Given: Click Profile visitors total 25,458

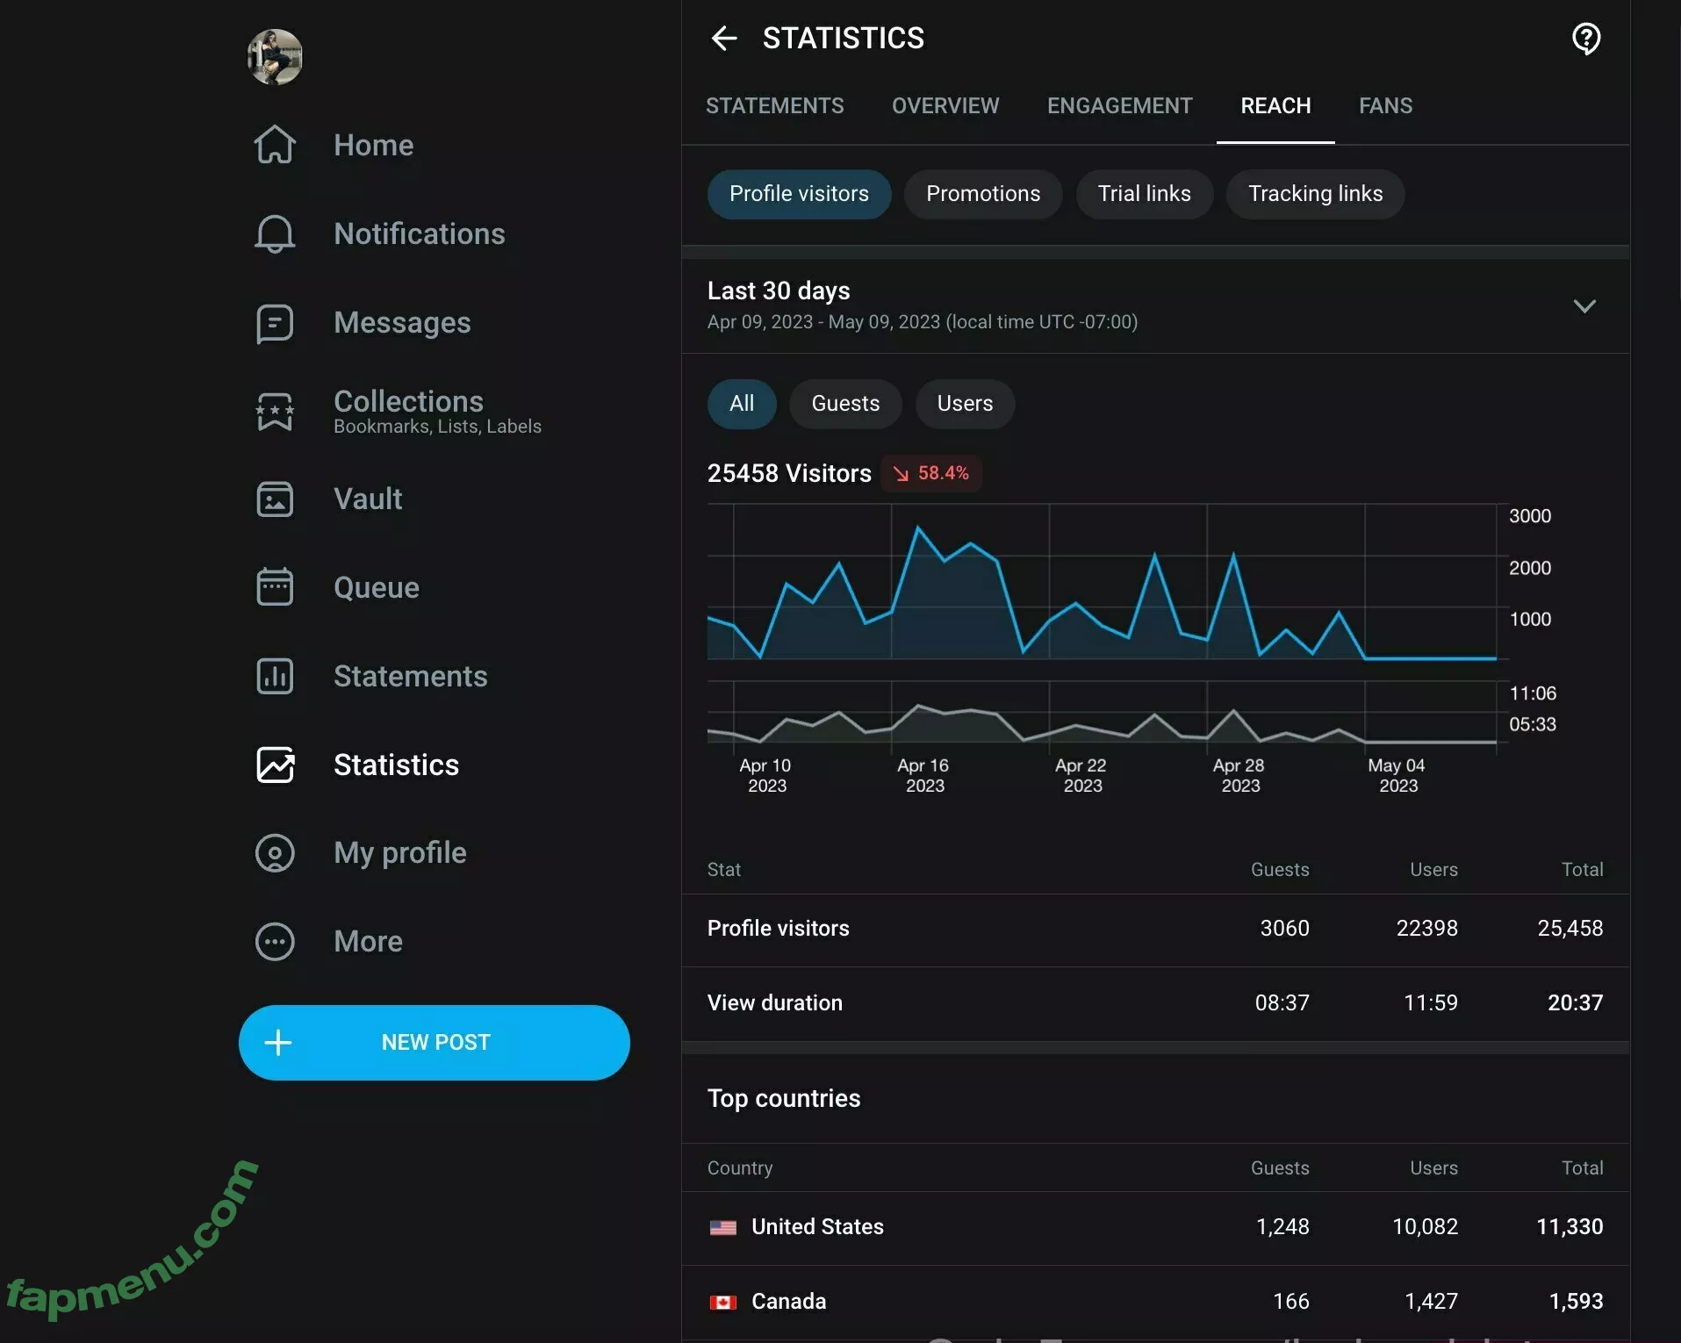Looking at the screenshot, I should point(1570,929).
